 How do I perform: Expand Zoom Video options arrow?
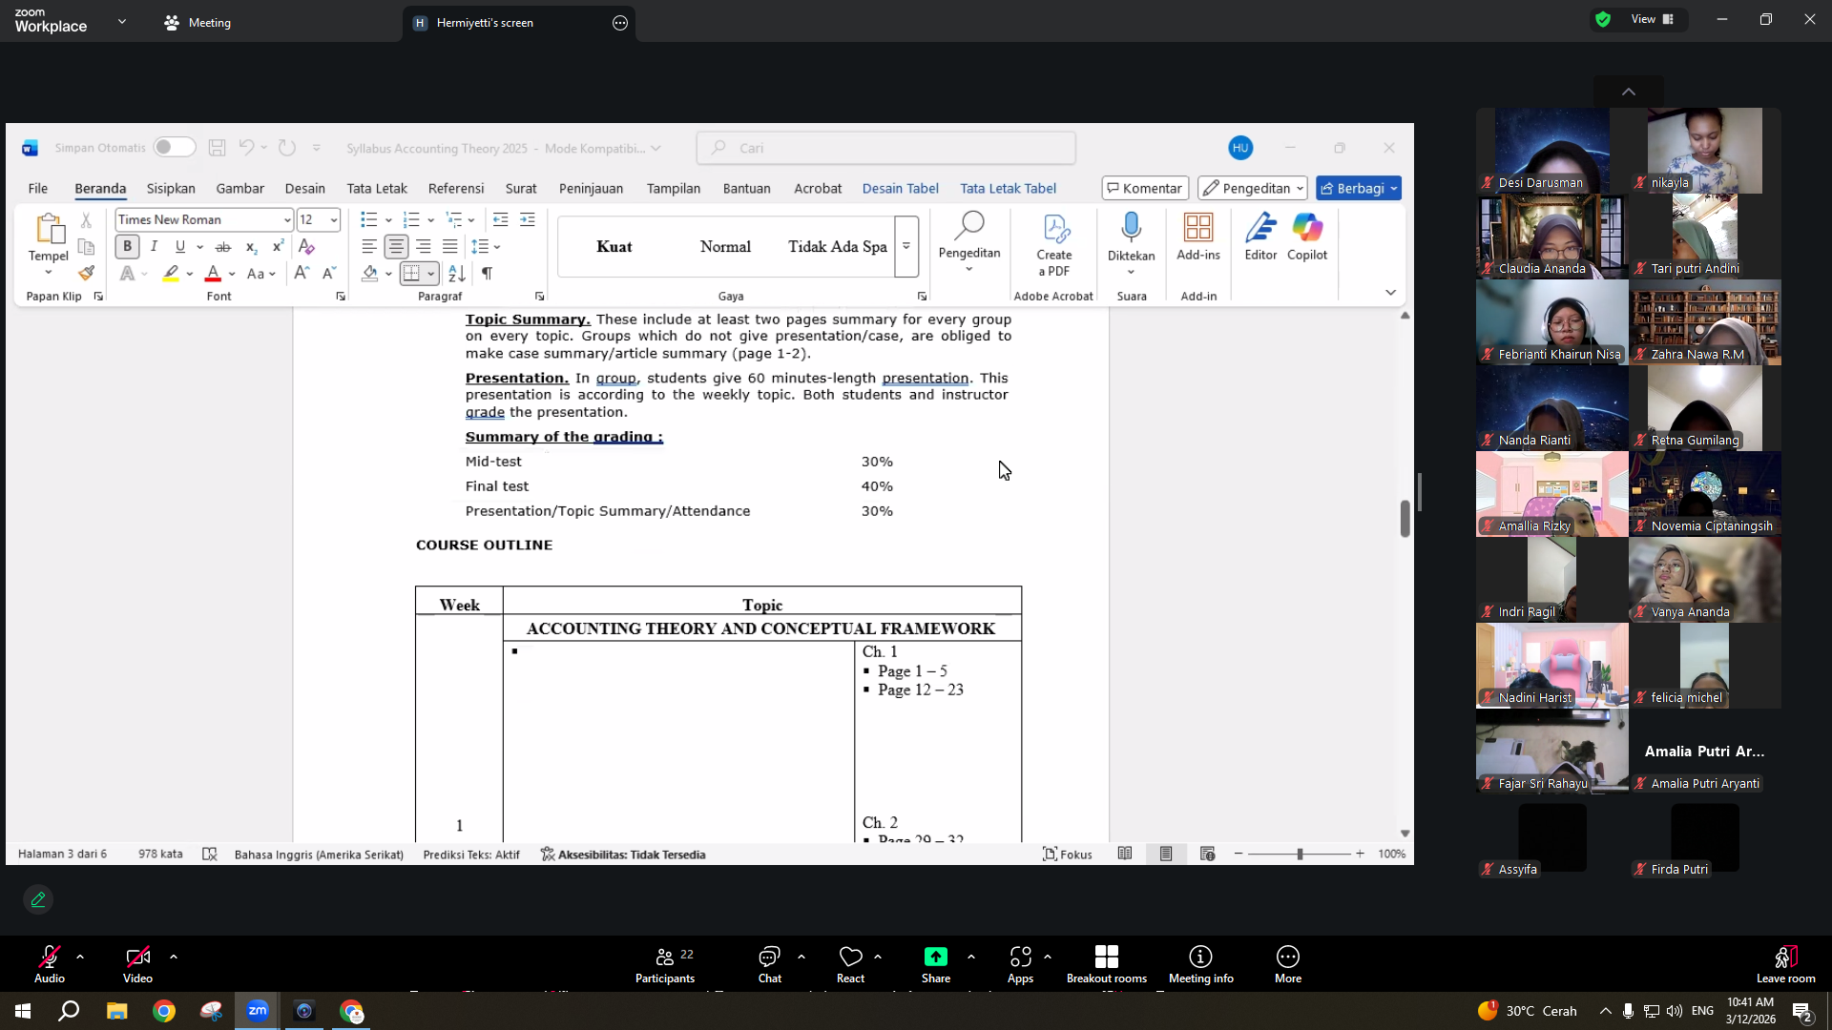tap(174, 956)
